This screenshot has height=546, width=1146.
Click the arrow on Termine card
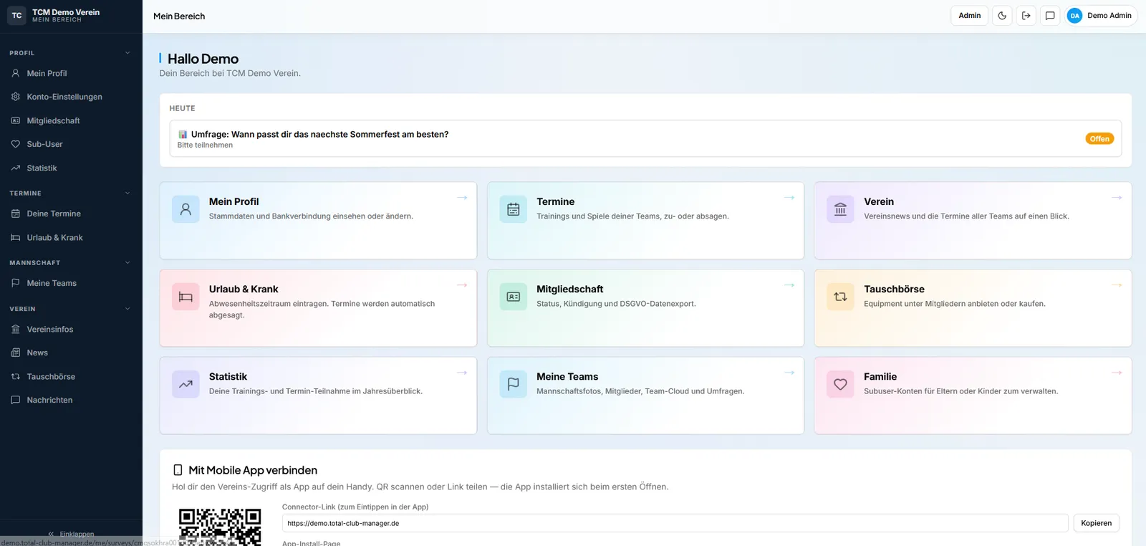789,198
